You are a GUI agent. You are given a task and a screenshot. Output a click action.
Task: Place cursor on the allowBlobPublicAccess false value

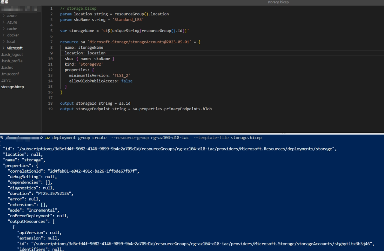(127, 81)
